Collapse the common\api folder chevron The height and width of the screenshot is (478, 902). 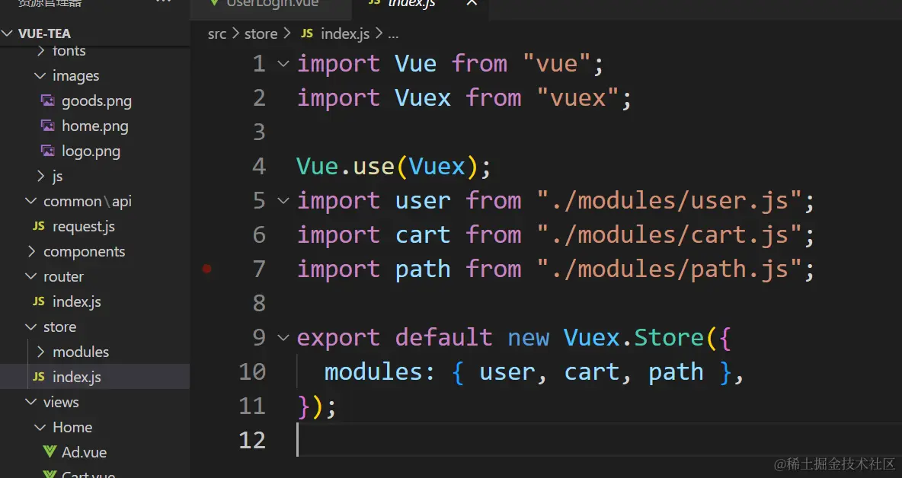(x=30, y=201)
